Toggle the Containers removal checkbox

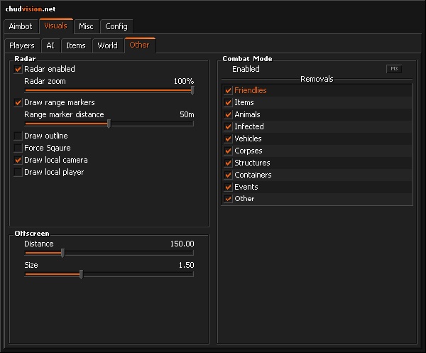[228, 175]
